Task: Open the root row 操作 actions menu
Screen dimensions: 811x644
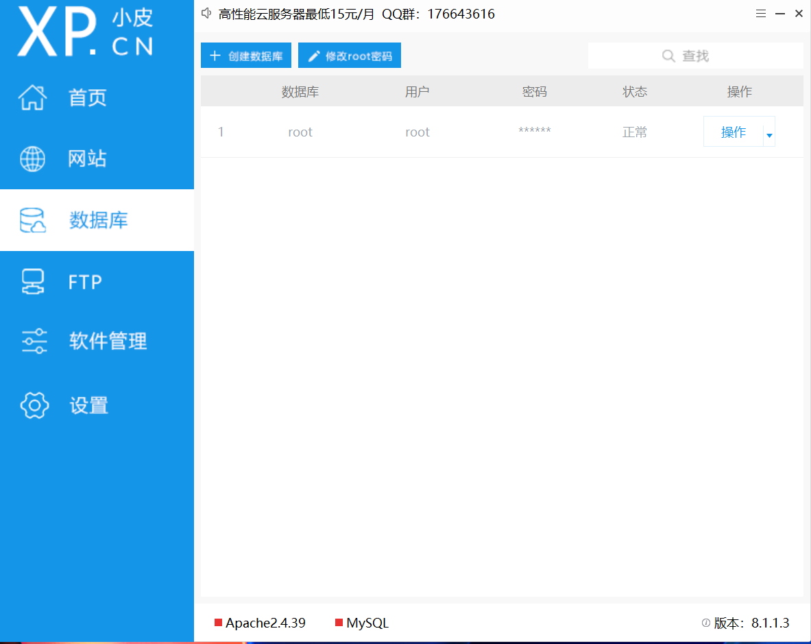Action: (x=734, y=132)
